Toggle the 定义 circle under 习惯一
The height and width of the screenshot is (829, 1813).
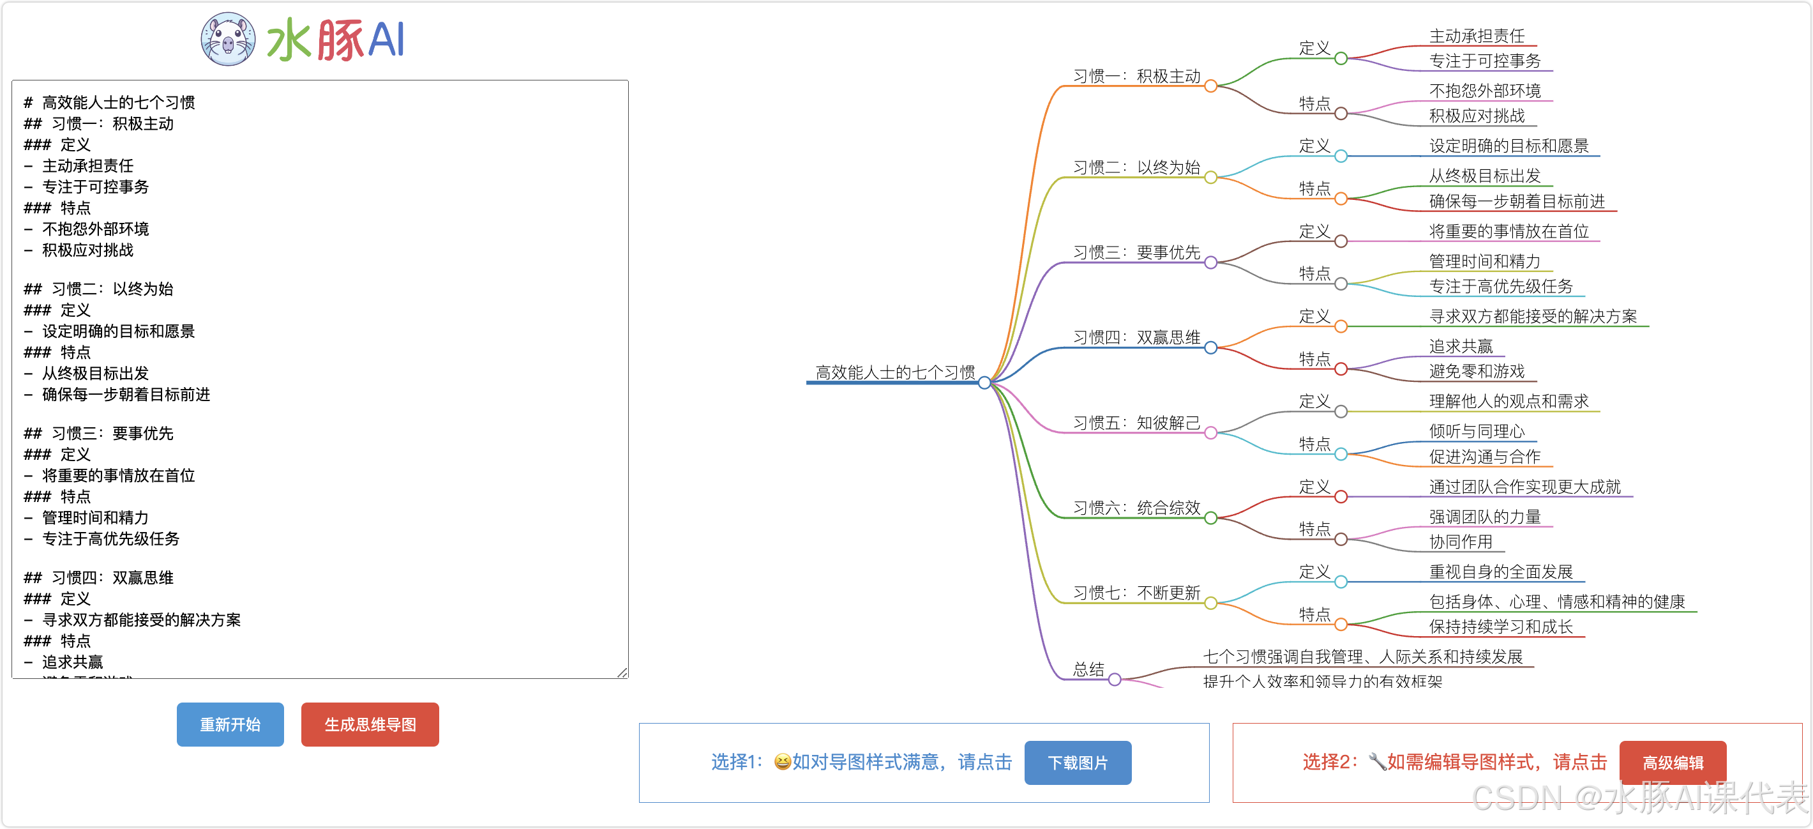click(1341, 59)
